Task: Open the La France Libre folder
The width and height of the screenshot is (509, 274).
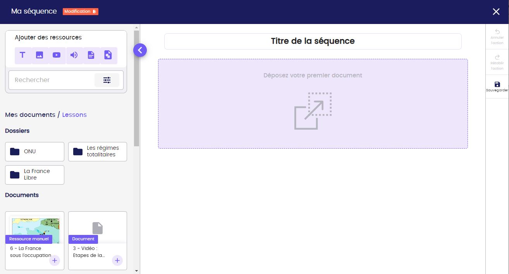Action: point(34,175)
